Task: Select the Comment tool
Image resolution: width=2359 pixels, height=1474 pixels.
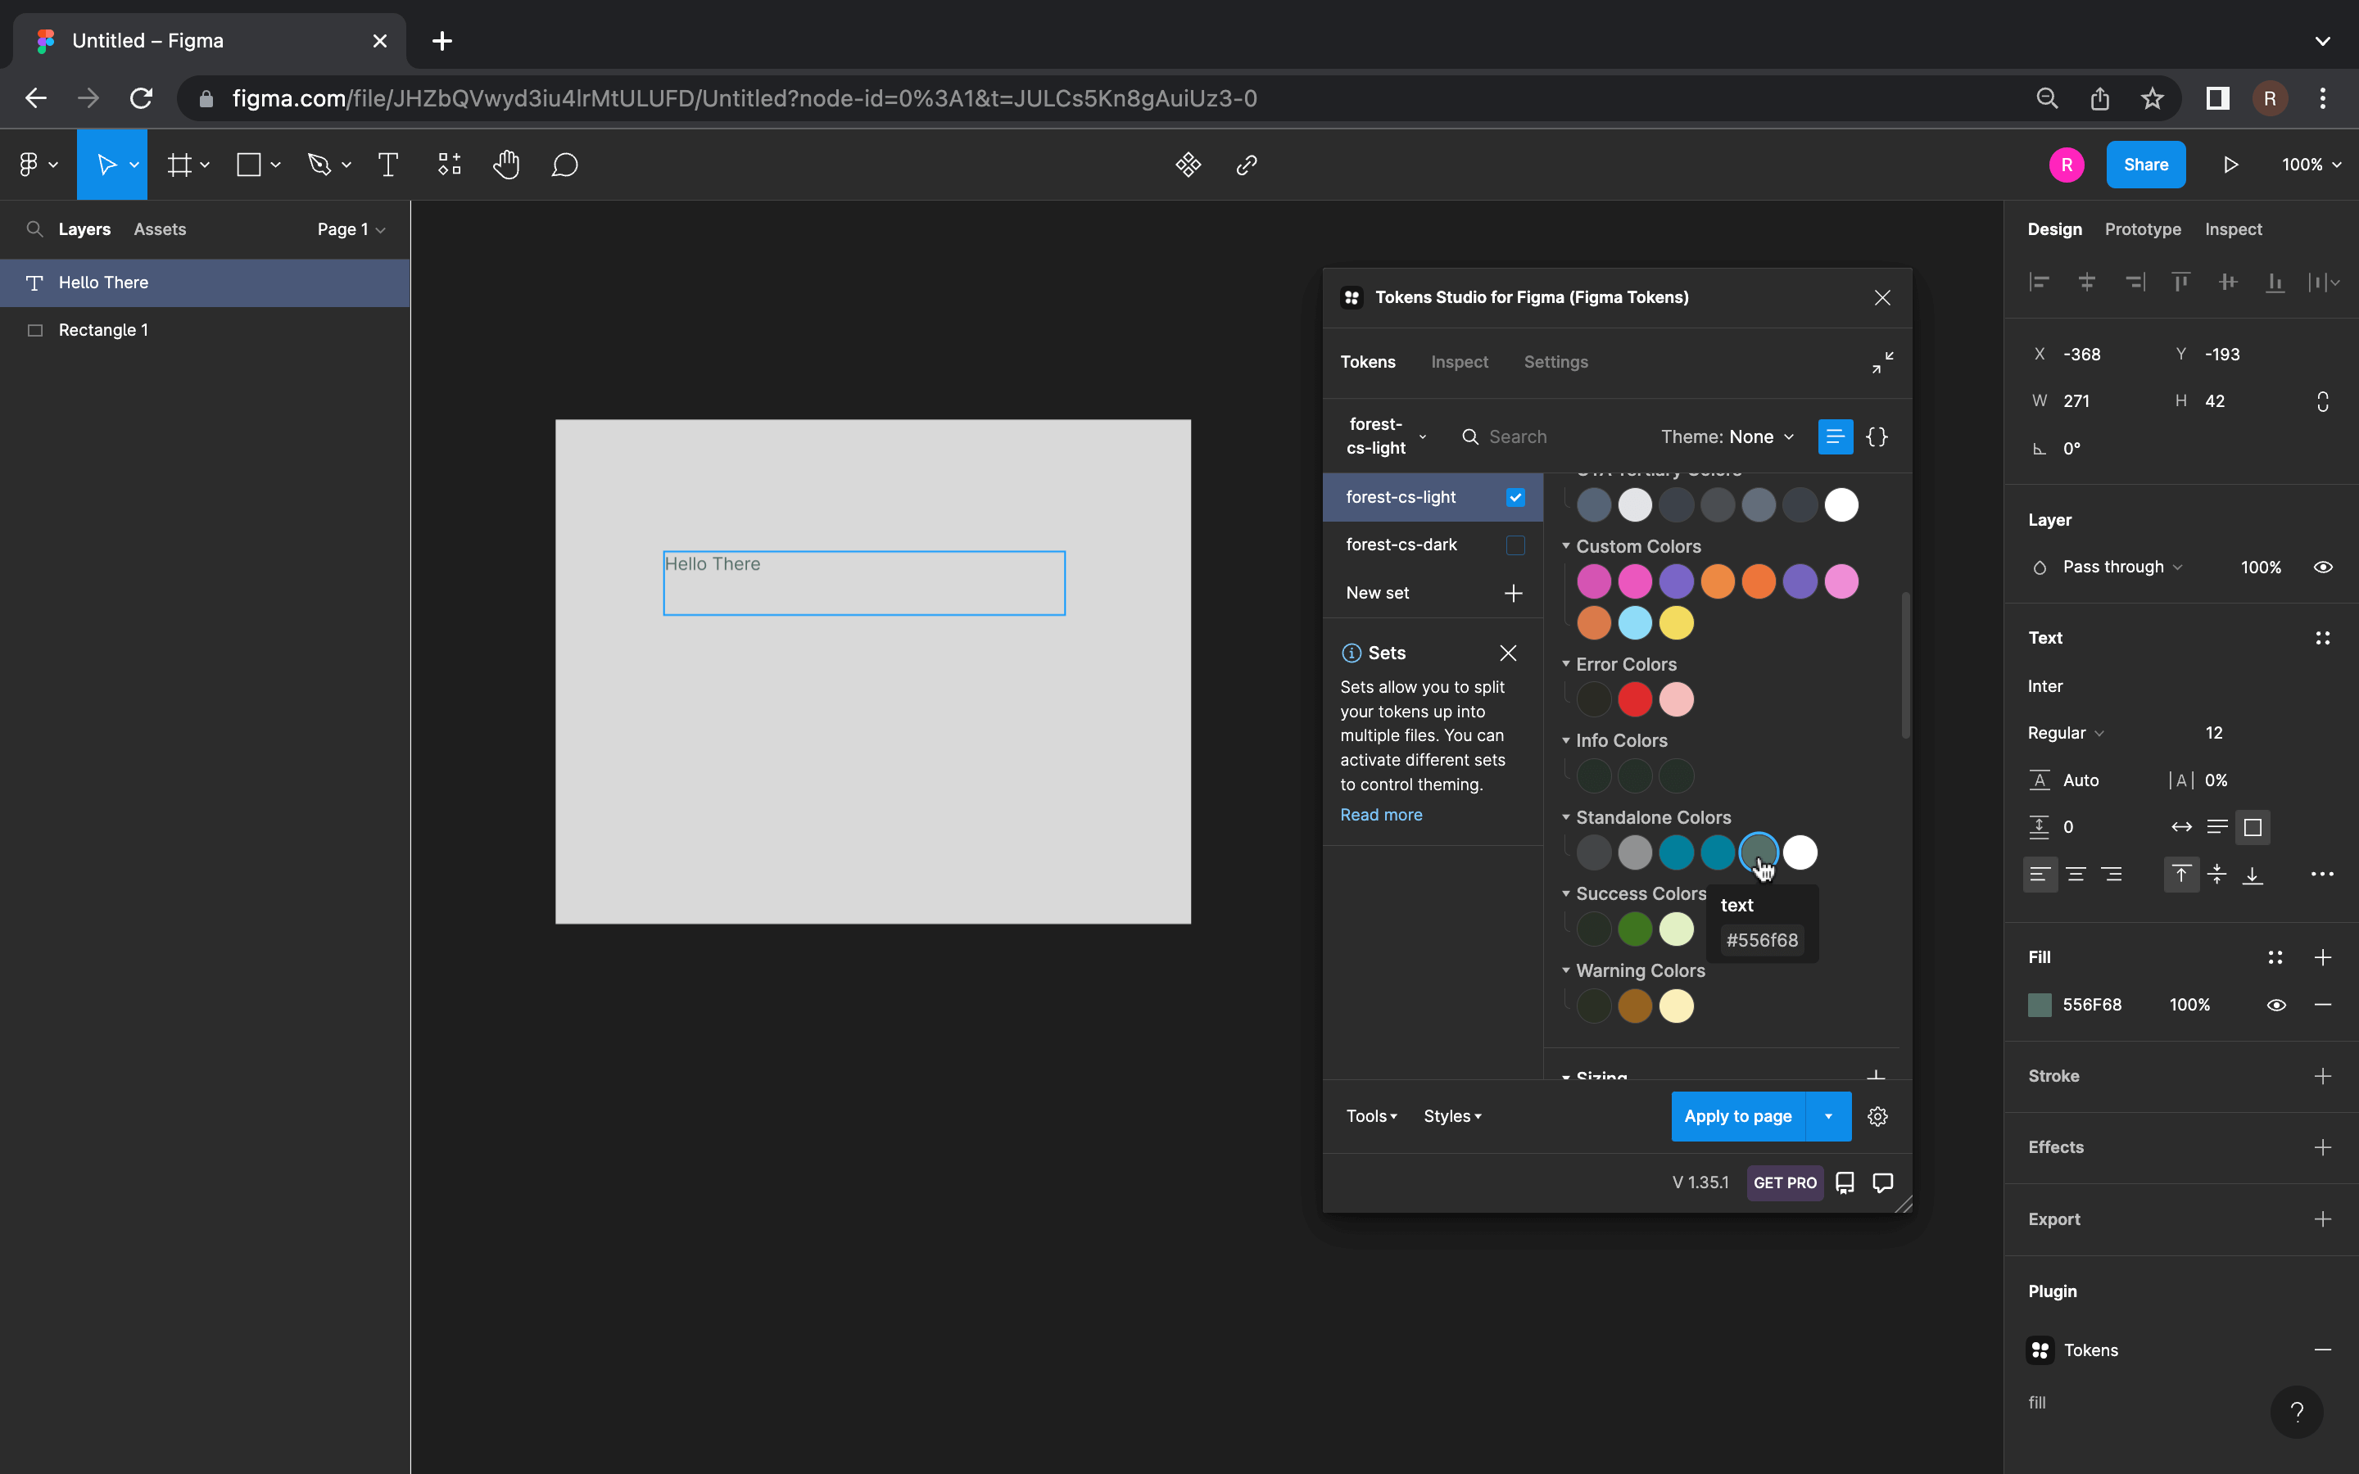Action: [565, 165]
